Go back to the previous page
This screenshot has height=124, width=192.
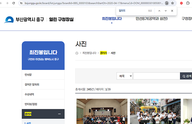coord(1,3)
